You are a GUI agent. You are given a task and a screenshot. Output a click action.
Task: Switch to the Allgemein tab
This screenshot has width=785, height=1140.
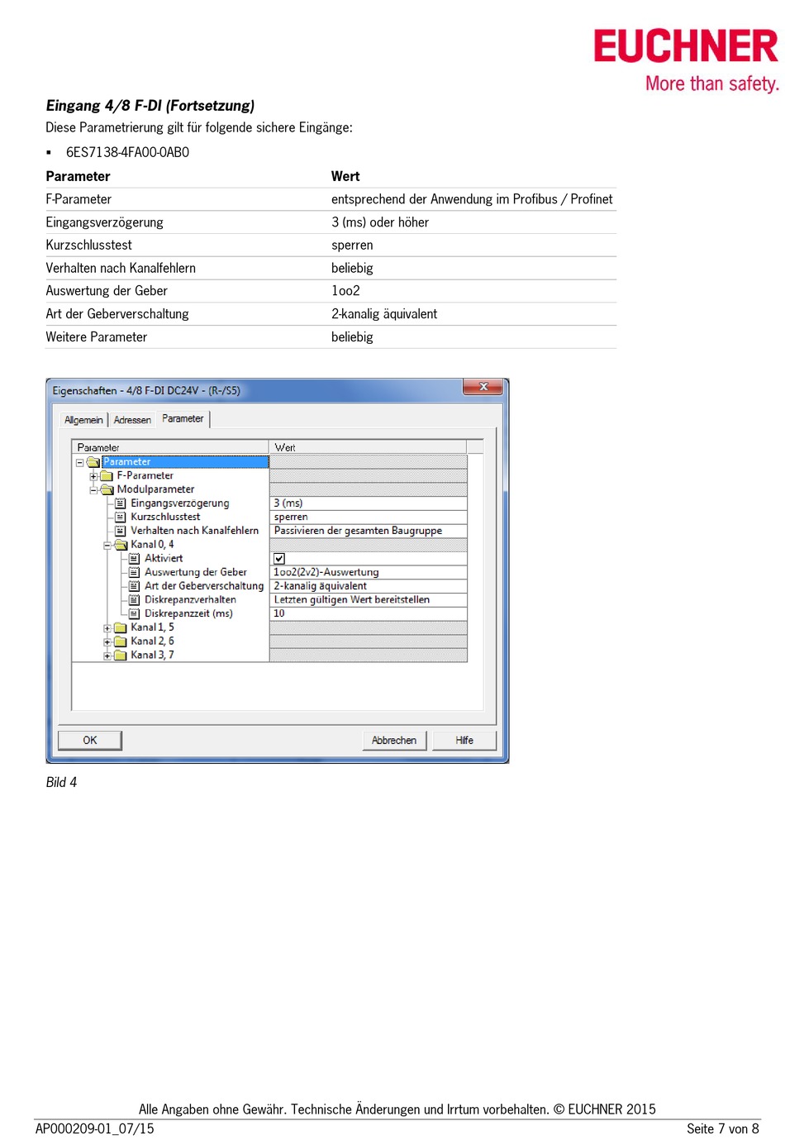point(83,420)
